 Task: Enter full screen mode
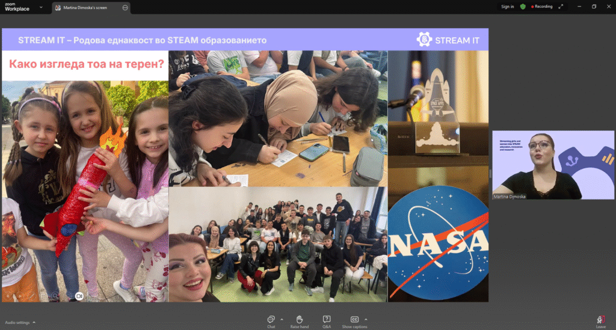[x=561, y=7]
